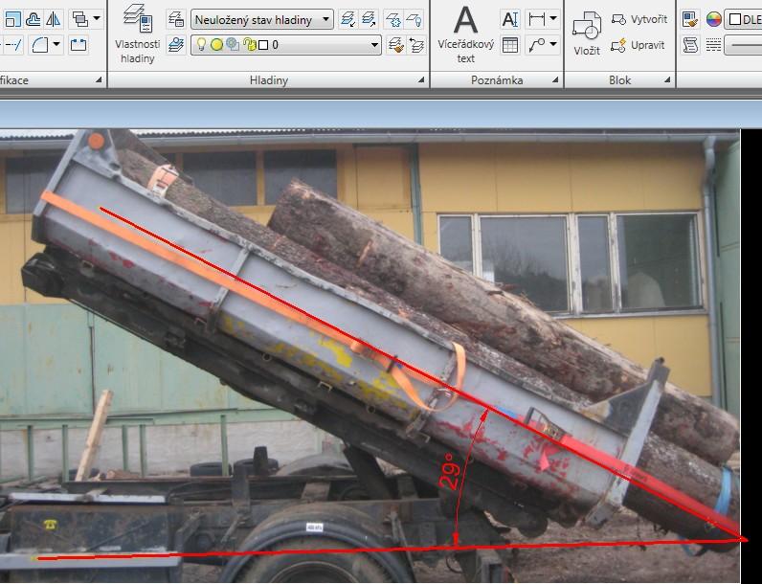Click the Match Properties brush icon
762x584 pixels.
coord(690,19)
